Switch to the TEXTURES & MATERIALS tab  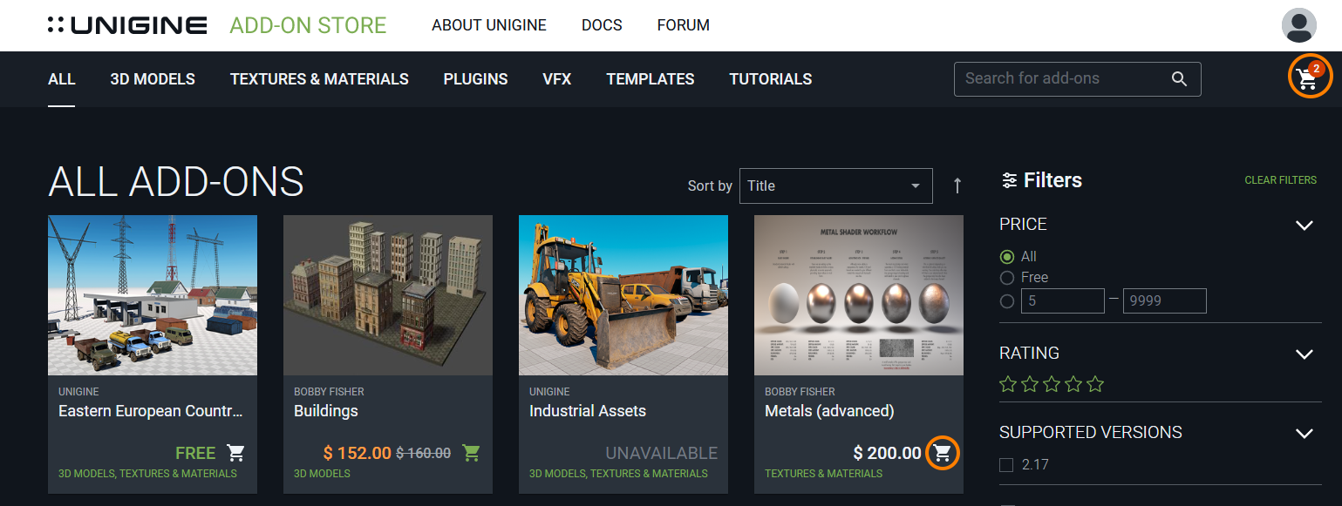pyautogui.click(x=319, y=79)
